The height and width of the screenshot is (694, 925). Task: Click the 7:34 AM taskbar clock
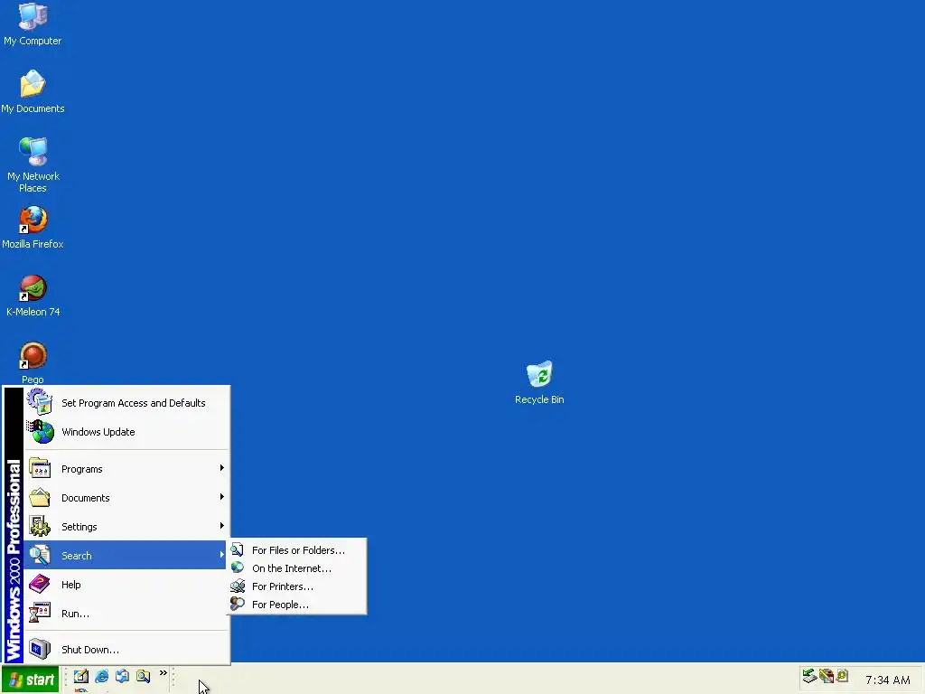coord(887,680)
